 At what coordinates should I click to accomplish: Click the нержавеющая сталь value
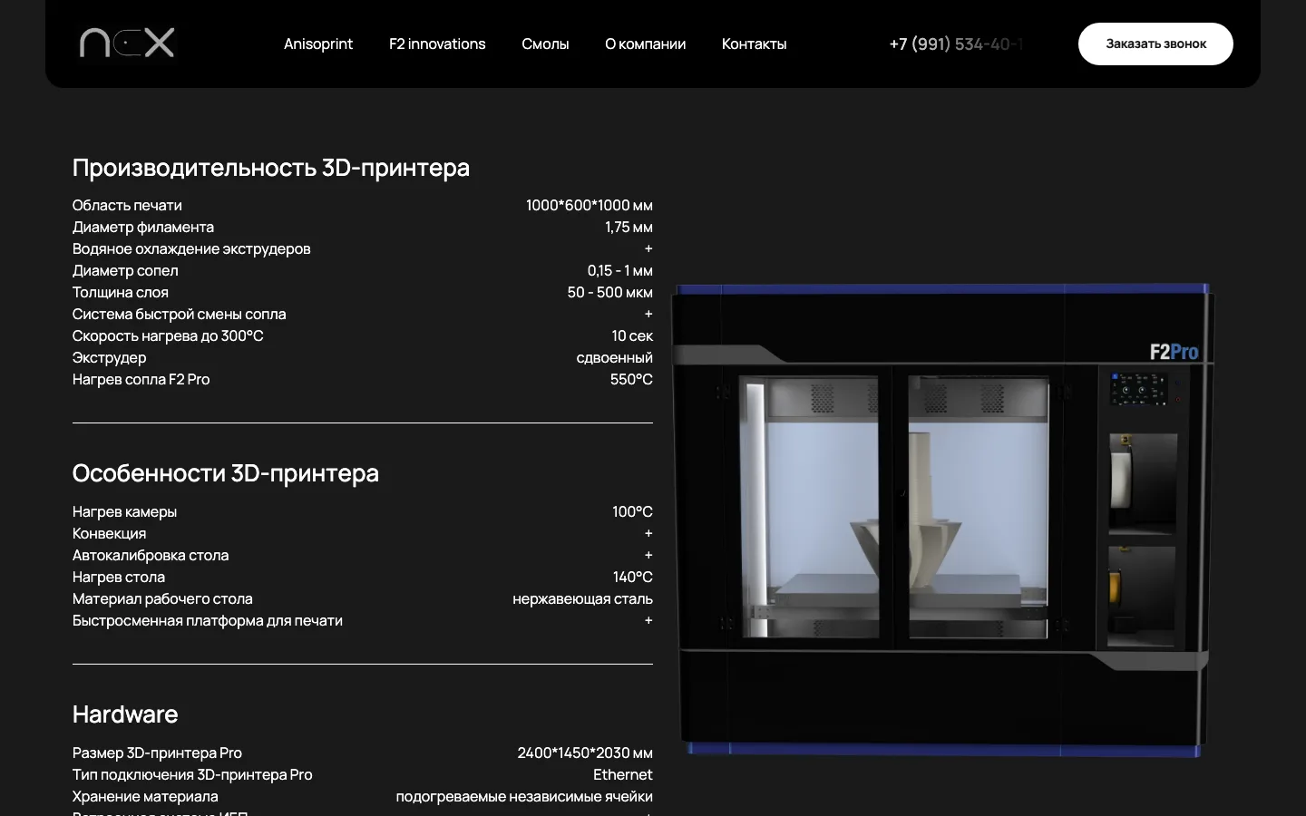tap(582, 598)
